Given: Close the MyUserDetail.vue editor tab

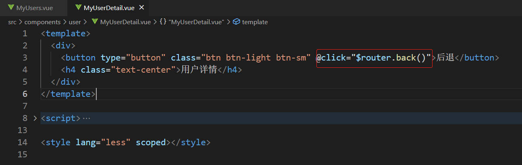Looking at the screenshot, I should pyautogui.click(x=141, y=8).
